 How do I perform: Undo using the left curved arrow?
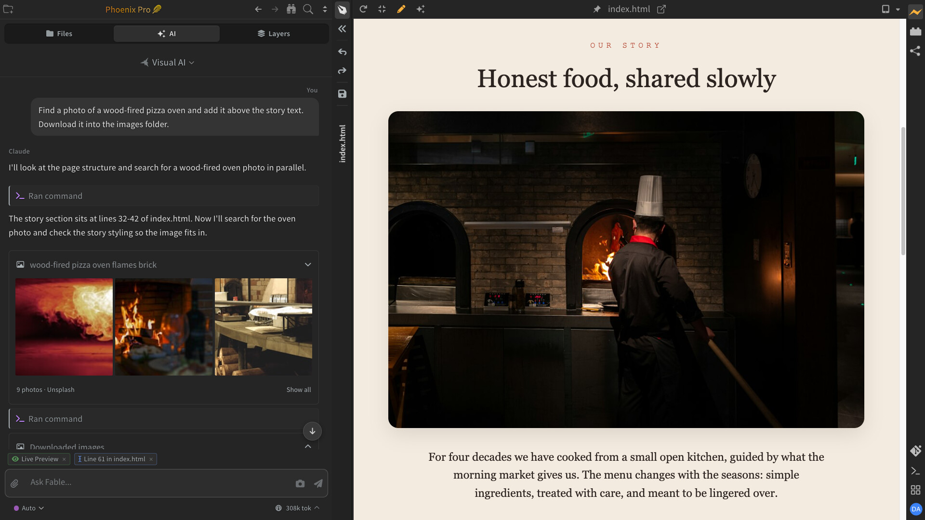tap(342, 52)
